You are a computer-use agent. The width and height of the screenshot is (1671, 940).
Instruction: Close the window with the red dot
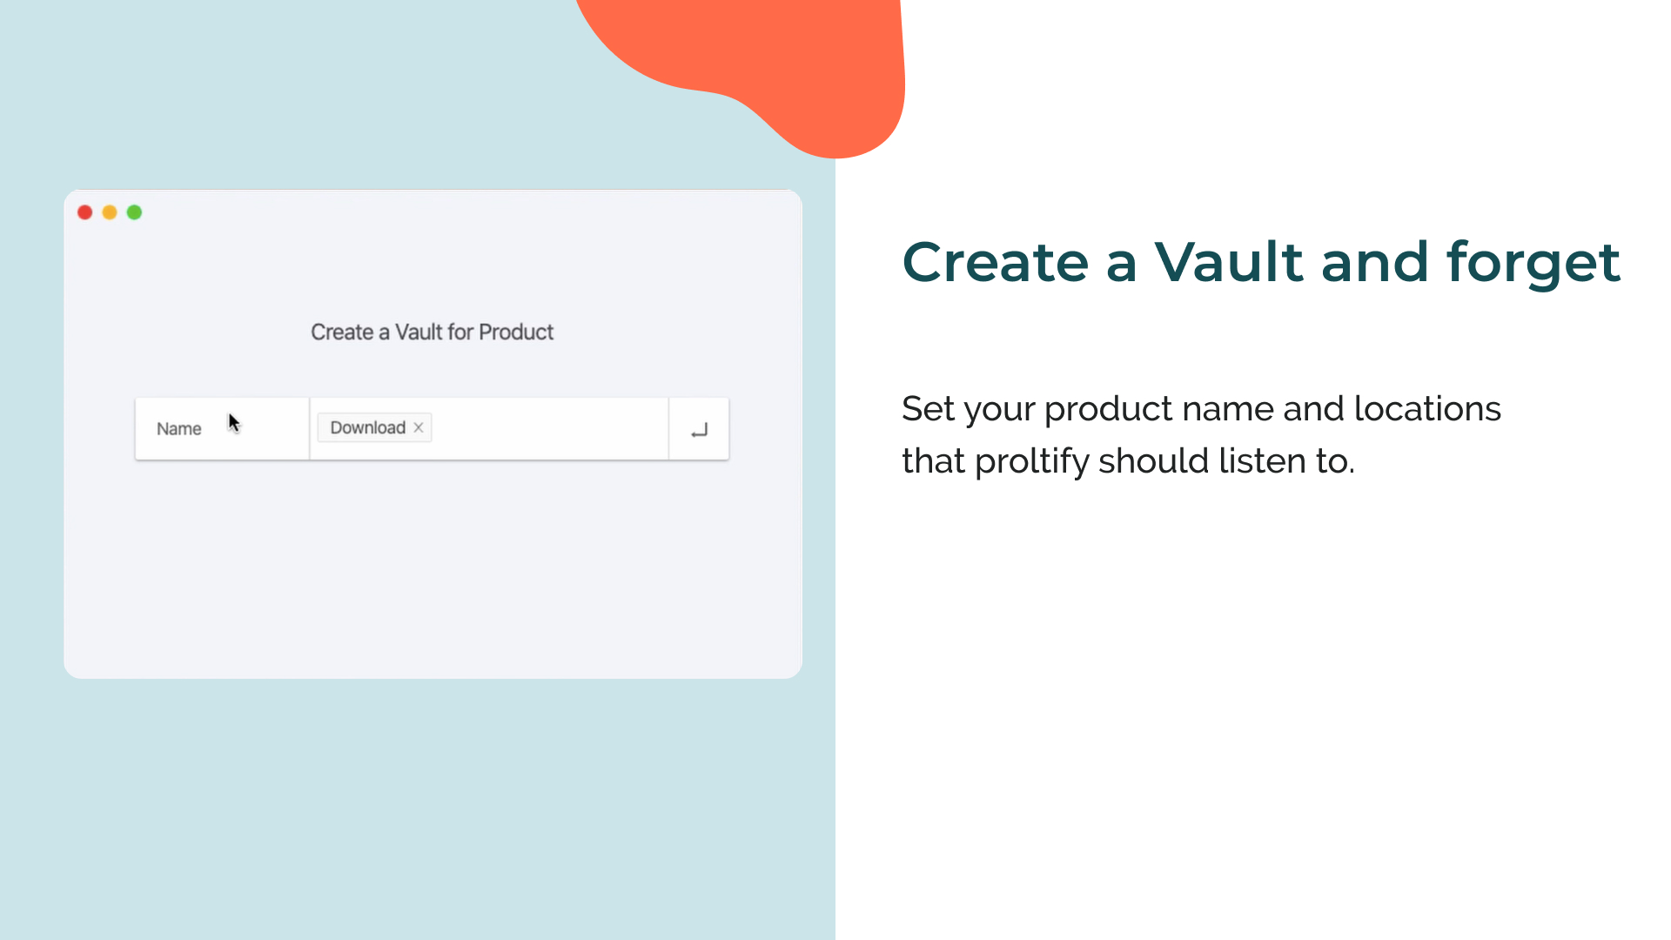tap(85, 212)
